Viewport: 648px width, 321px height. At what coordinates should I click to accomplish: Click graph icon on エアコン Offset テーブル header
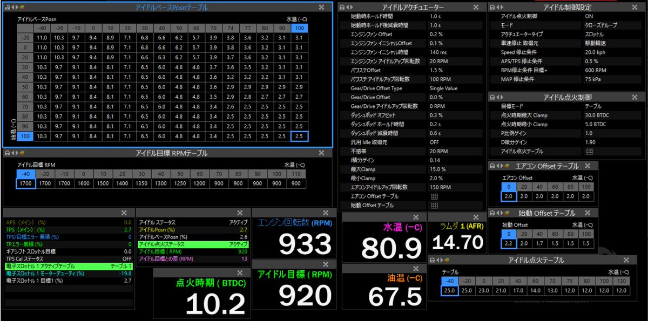[x=507, y=166]
